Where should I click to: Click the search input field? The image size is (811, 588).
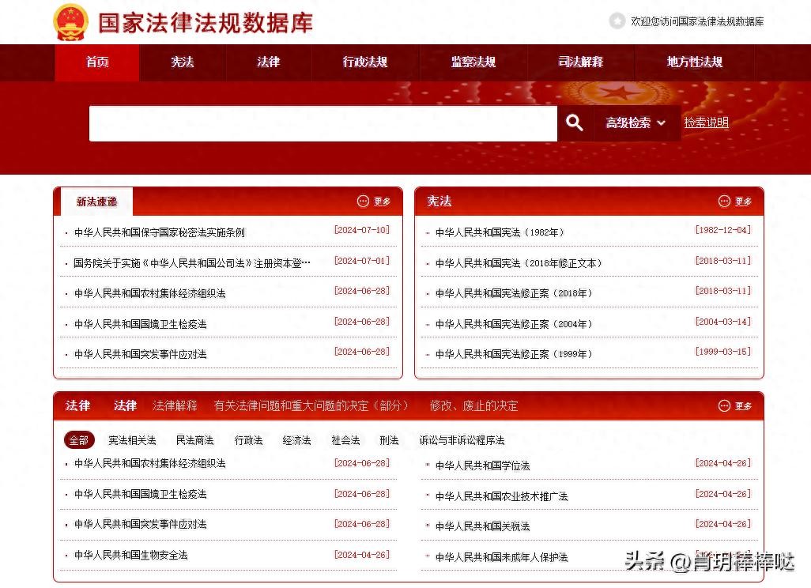323,123
